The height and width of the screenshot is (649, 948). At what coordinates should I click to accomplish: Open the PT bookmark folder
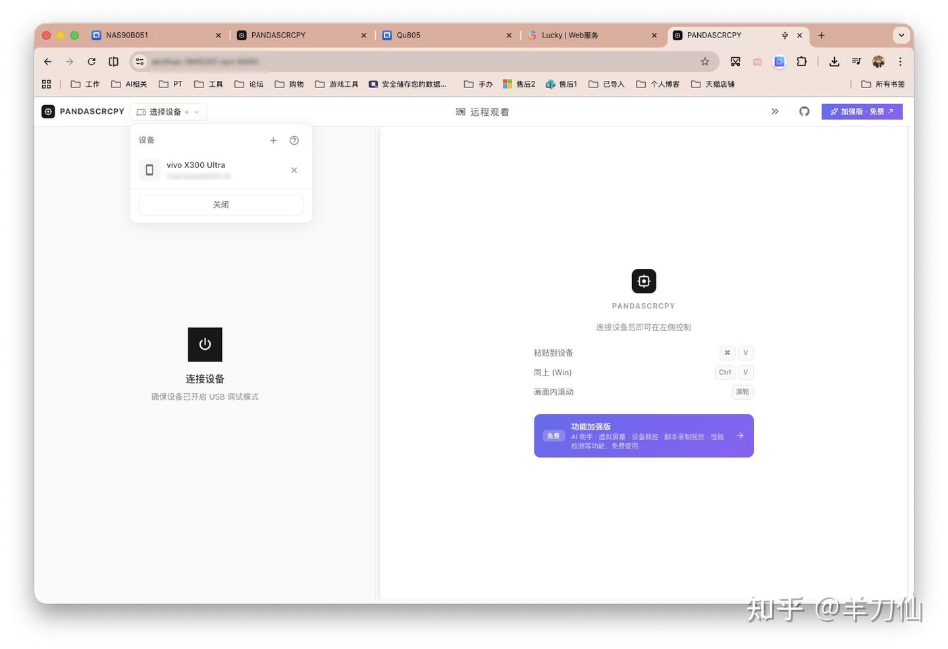click(x=171, y=84)
